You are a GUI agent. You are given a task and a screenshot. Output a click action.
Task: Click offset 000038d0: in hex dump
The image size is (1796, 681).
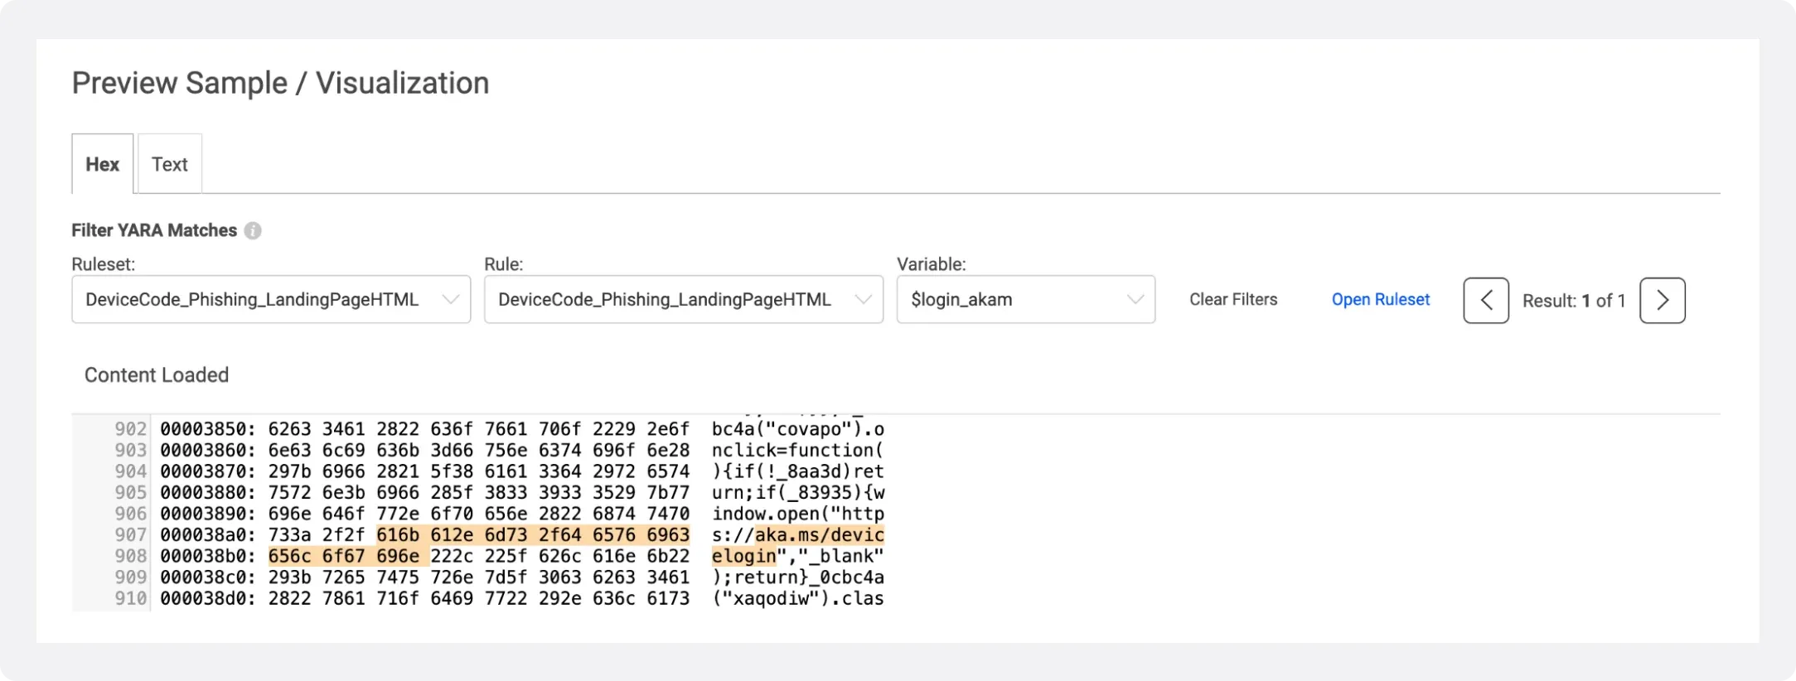pos(208,598)
